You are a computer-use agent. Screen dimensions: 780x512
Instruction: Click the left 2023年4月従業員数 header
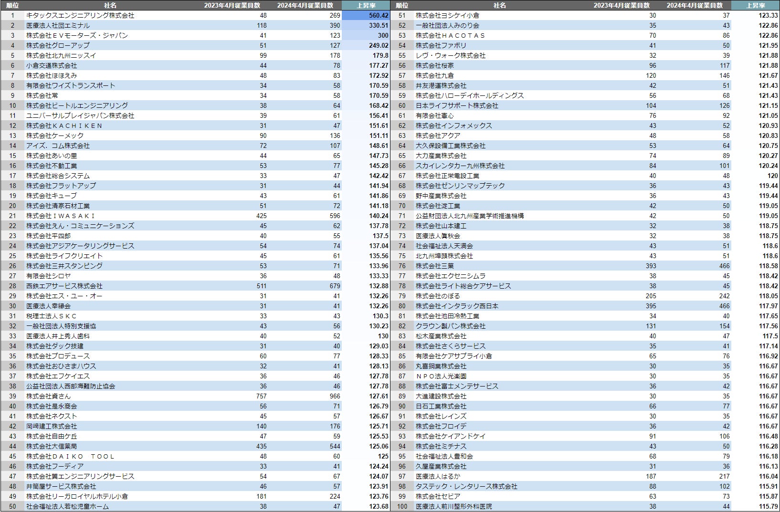tap(232, 5)
